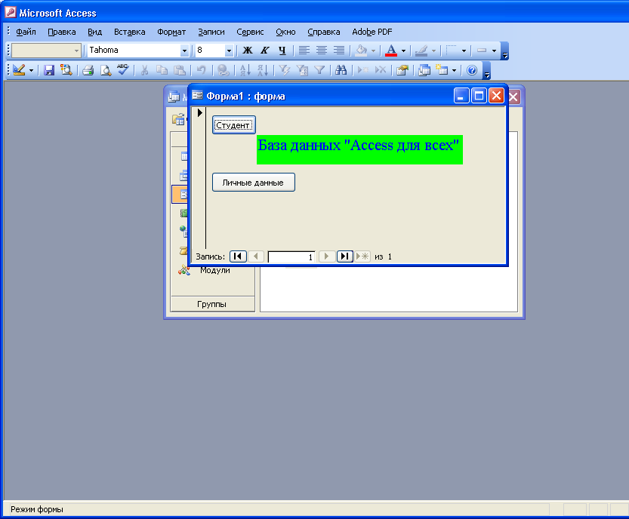
Task: Open Font Color dropdown arrow
Action: (403, 51)
